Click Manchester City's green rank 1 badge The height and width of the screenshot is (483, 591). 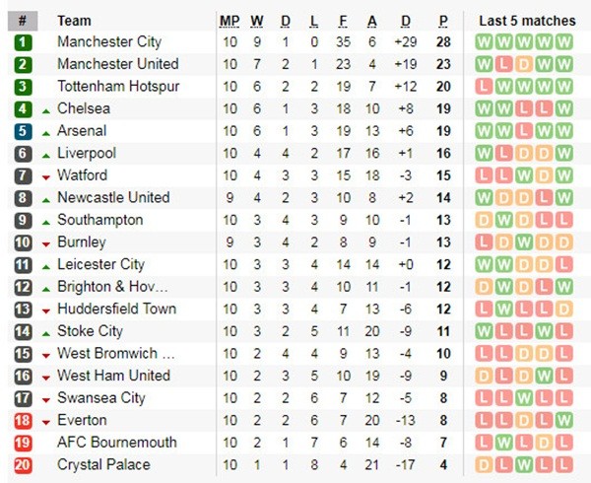pos(23,42)
